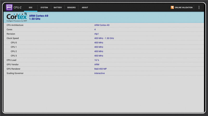This screenshot has height=116, width=208.
Task: Select the 'Cores' row label
Action: pos(9,29)
